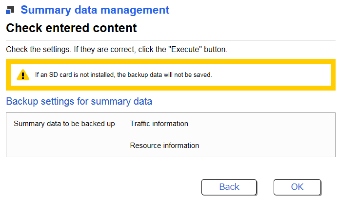339x202 pixels.
Task: Click the white space right of the warning text
Action: coord(273,75)
